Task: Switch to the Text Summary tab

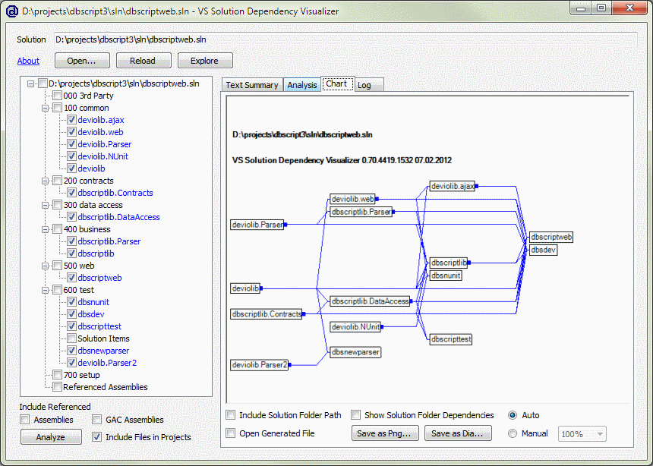Action: (x=252, y=85)
